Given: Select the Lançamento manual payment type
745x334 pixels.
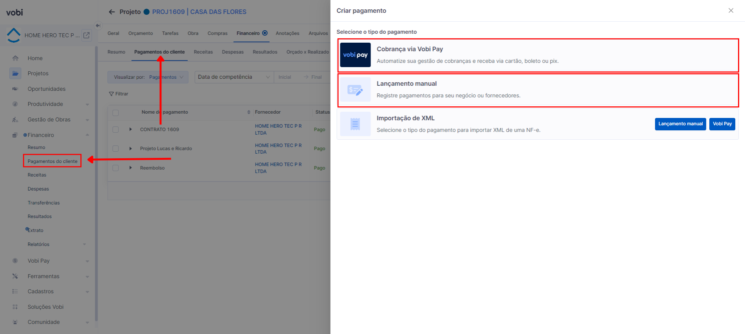Looking at the screenshot, I should coord(538,90).
